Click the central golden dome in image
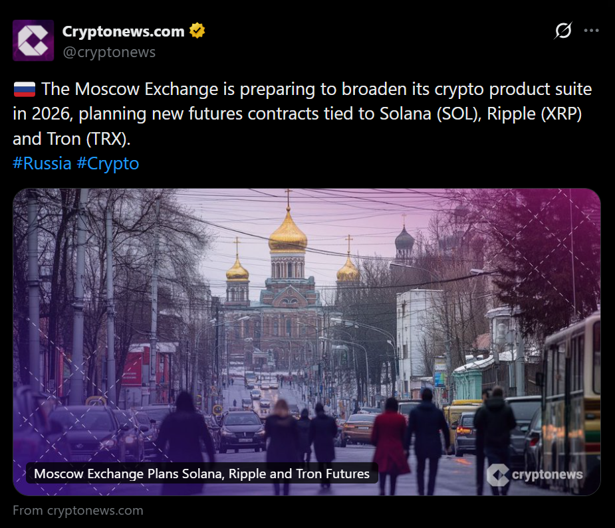This screenshot has height=528, width=615. pos(288,234)
